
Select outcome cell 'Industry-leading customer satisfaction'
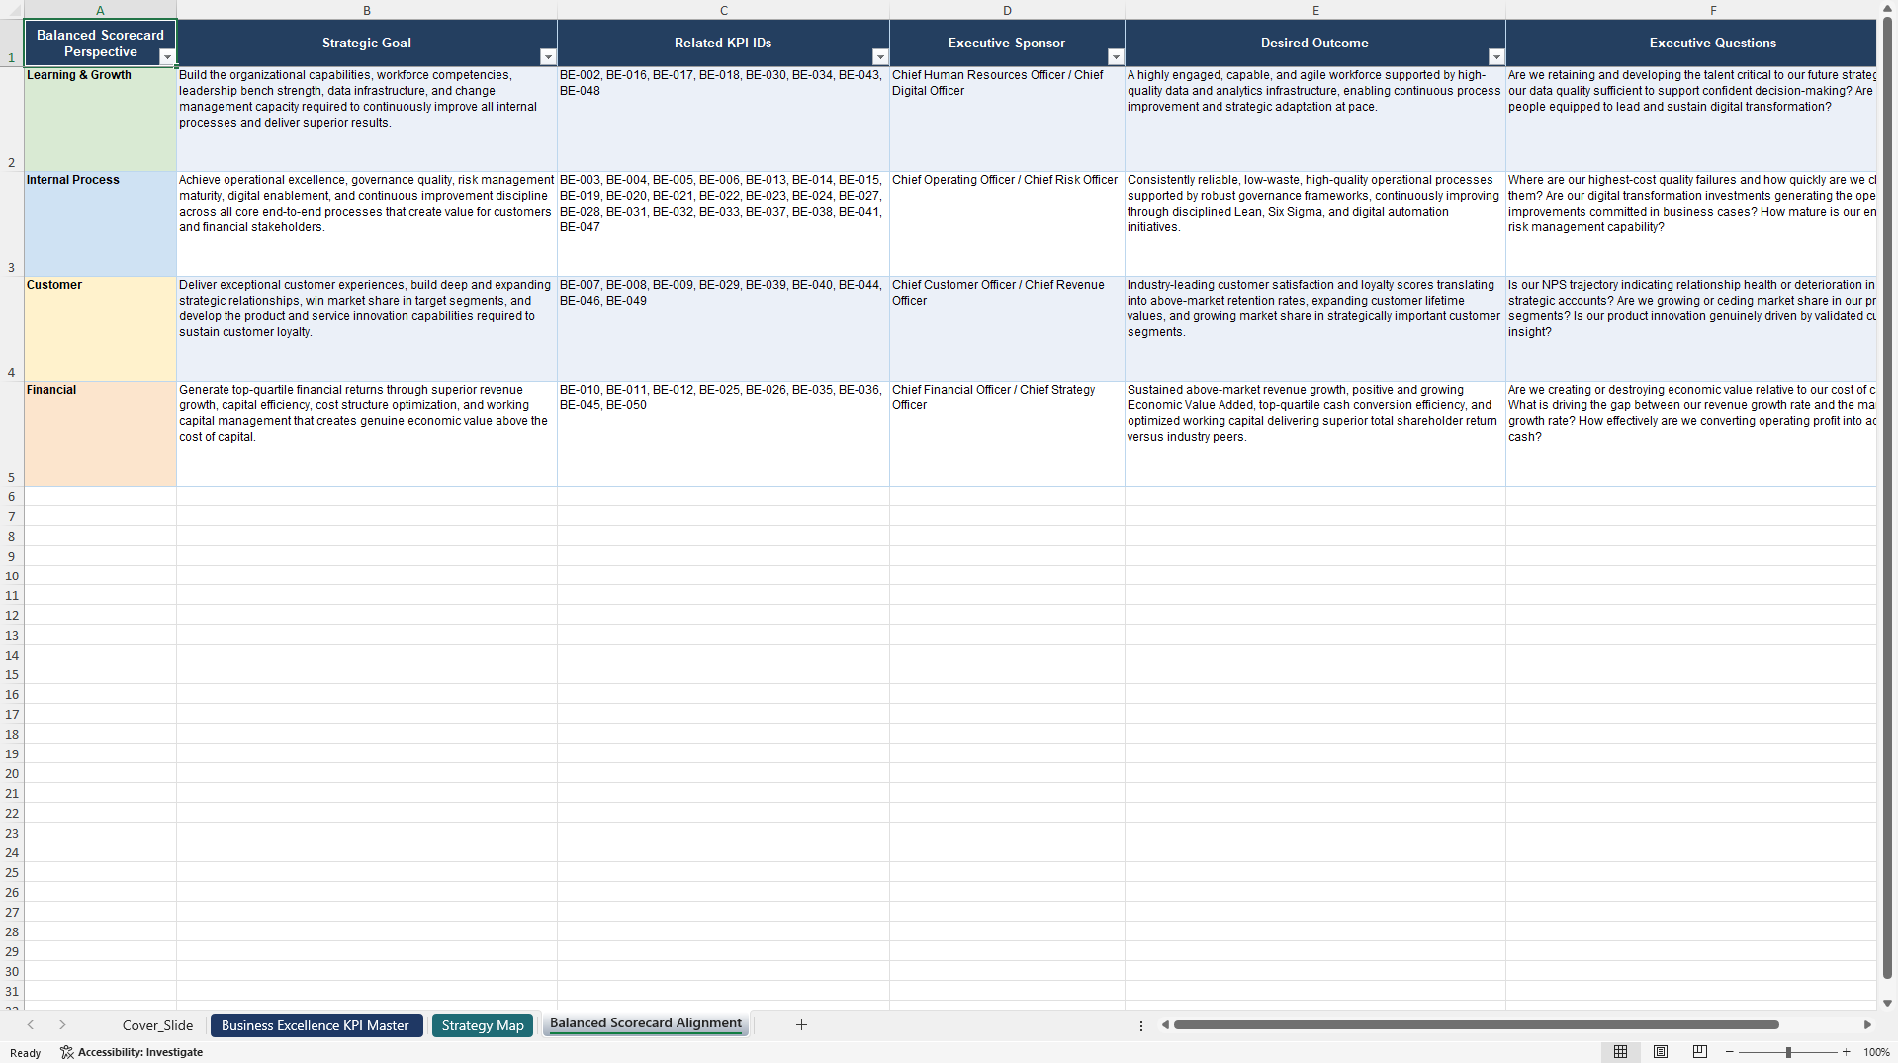[1315, 329]
